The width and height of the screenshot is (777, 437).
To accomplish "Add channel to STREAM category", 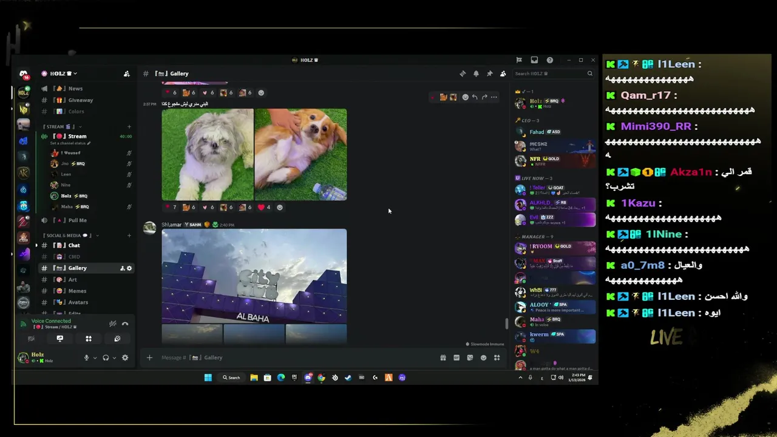I will pyautogui.click(x=129, y=127).
